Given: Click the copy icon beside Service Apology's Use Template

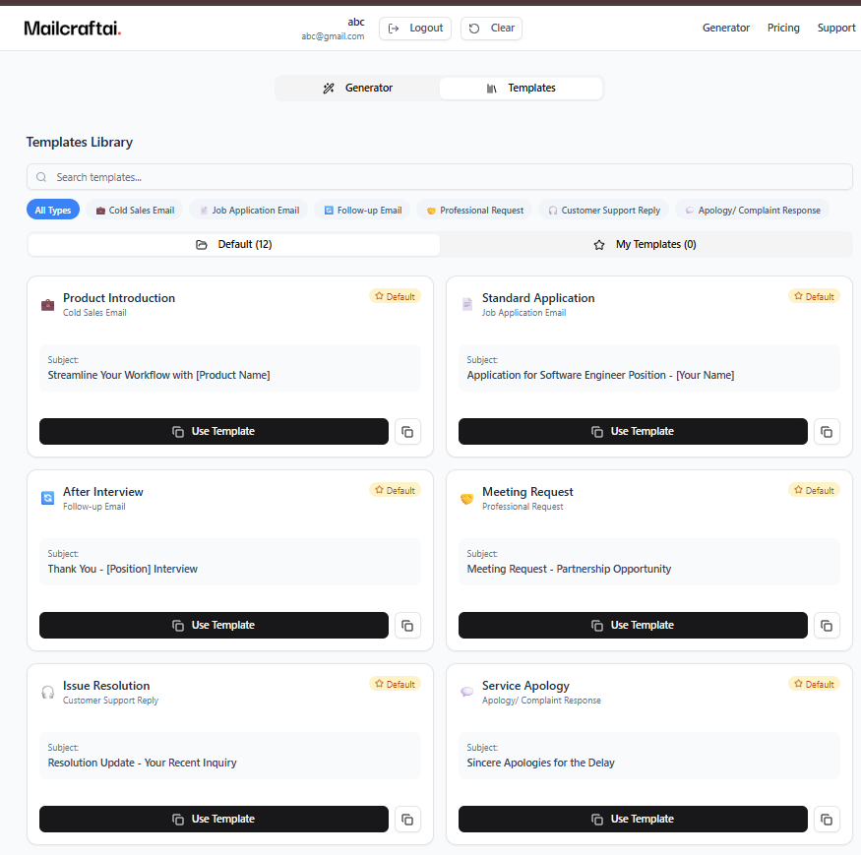Looking at the screenshot, I should pos(827,819).
